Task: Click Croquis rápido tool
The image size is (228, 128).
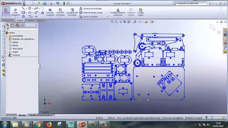Action: (140, 12)
